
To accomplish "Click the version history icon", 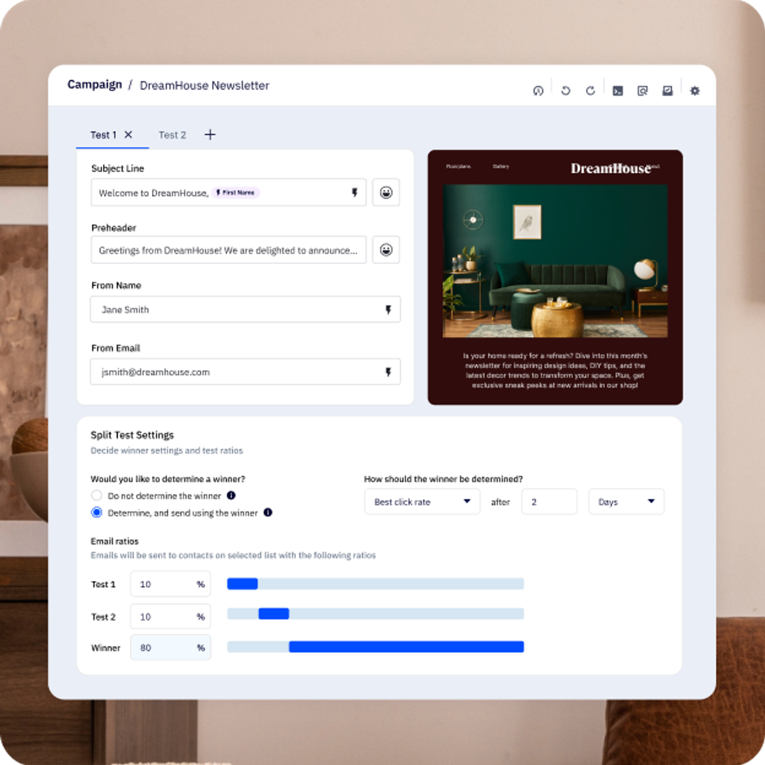I will pyautogui.click(x=538, y=91).
